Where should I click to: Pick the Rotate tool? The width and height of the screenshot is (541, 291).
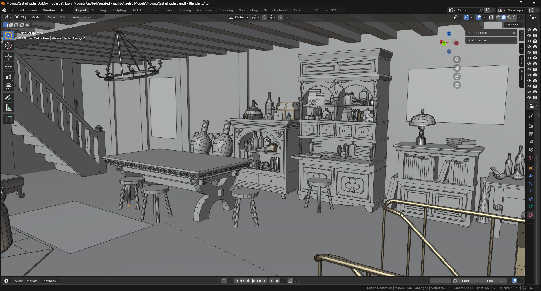point(8,67)
